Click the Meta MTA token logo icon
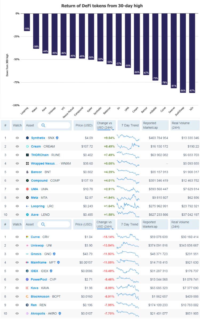The width and height of the screenshot is (200, 319). pos(27,198)
